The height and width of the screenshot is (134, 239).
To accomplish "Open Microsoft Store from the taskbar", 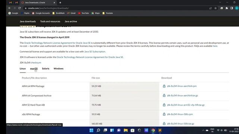I will click(133, 130).
